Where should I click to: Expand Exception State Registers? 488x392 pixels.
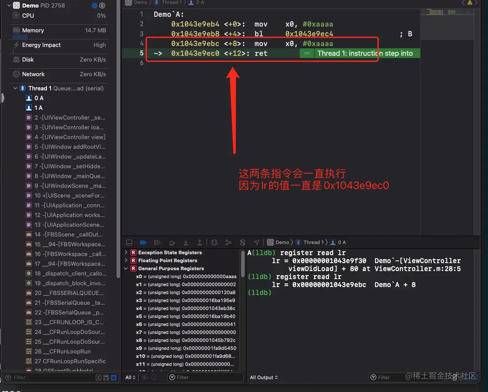click(126, 252)
